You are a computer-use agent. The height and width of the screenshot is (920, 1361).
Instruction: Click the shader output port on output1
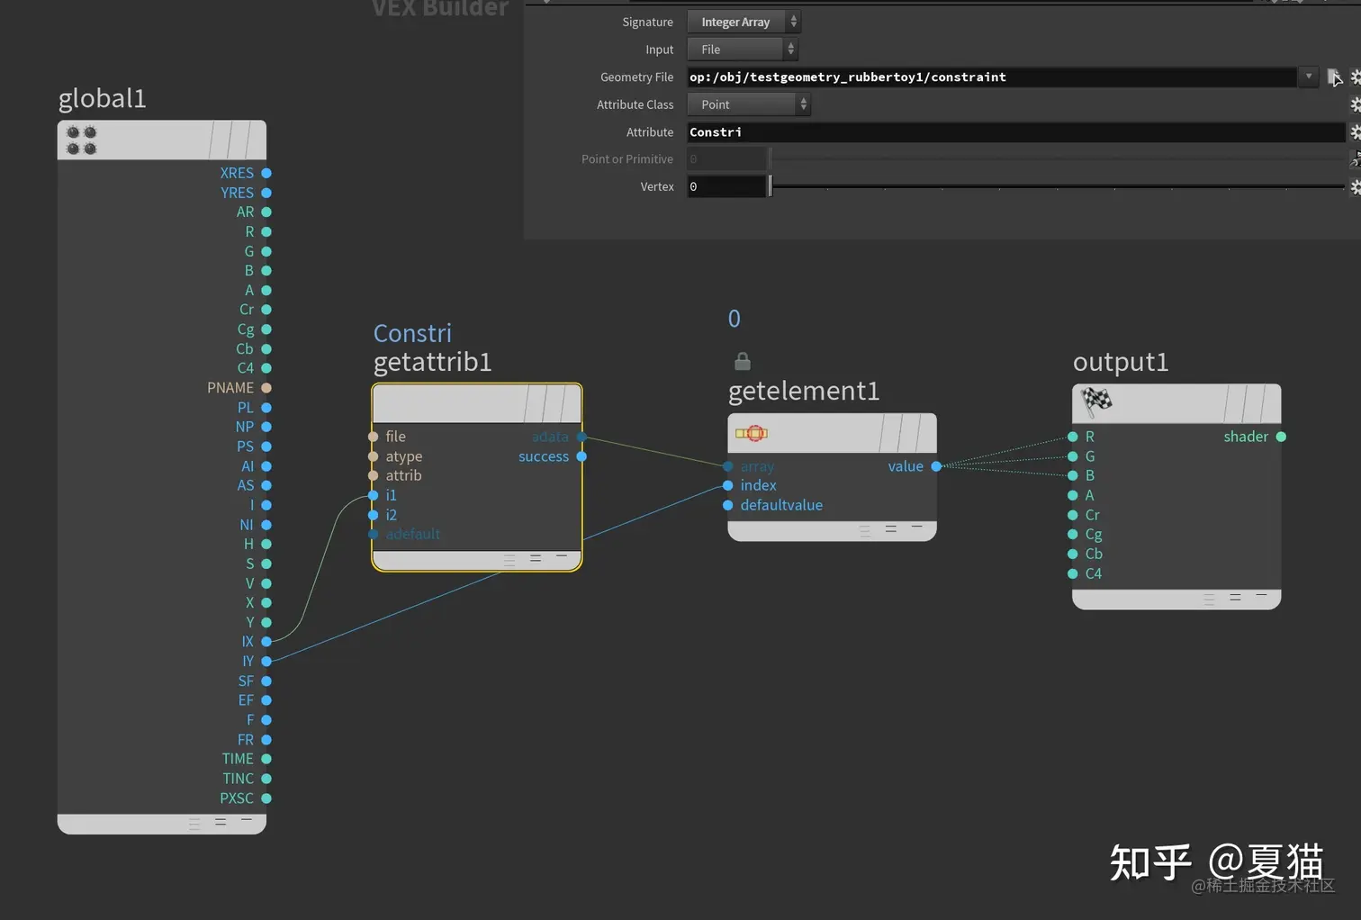(1281, 437)
